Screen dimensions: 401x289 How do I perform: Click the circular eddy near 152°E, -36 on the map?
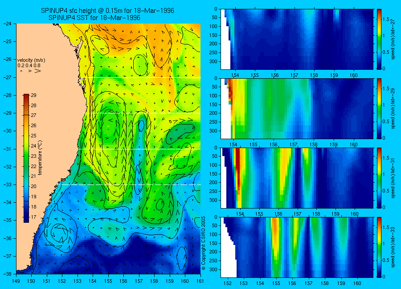tap(60, 233)
